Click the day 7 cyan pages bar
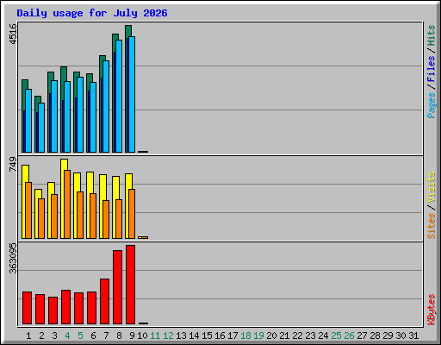 [106, 106]
